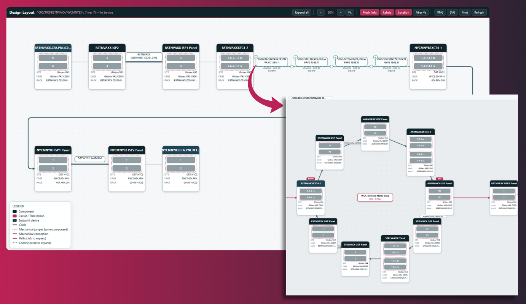This screenshot has width=526, height=304.
Task: Click the 99% zoom level readout
Action: point(331,13)
